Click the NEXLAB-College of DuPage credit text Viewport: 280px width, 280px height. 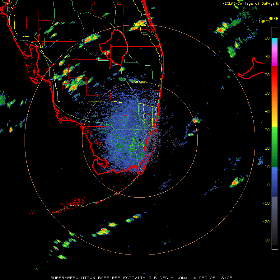pyautogui.click(x=248, y=3)
